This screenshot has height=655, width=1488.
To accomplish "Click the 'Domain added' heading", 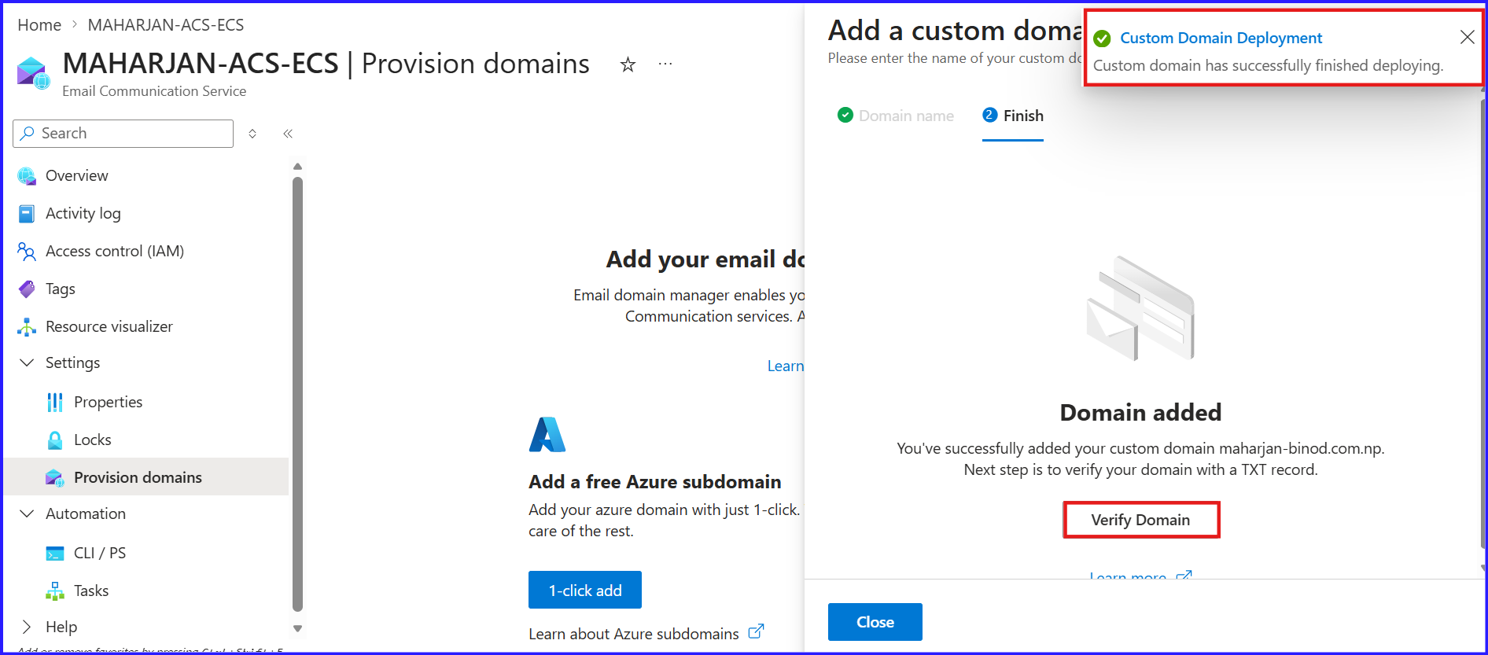I will click(x=1140, y=412).
